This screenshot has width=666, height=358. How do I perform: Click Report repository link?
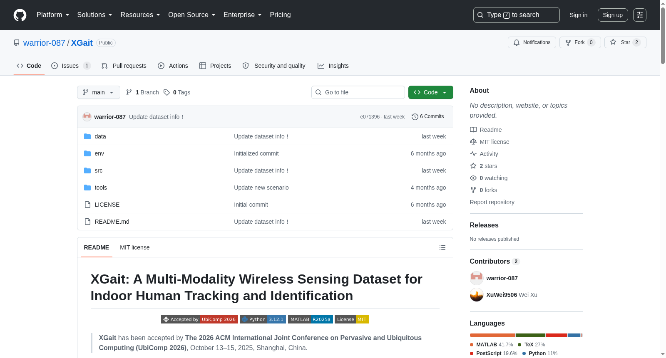[x=492, y=202]
